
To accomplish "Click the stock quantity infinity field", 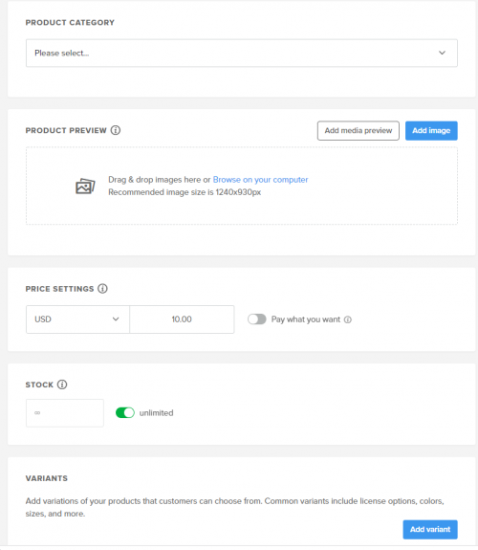I will pyautogui.click(x=65, y=413).
